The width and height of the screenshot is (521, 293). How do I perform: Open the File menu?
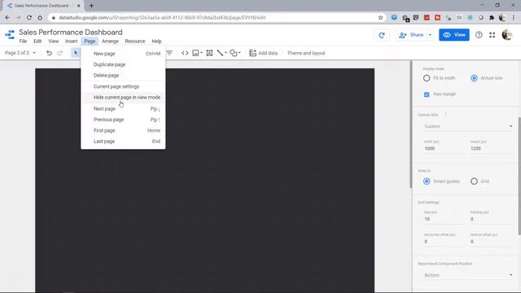[23, 42]
